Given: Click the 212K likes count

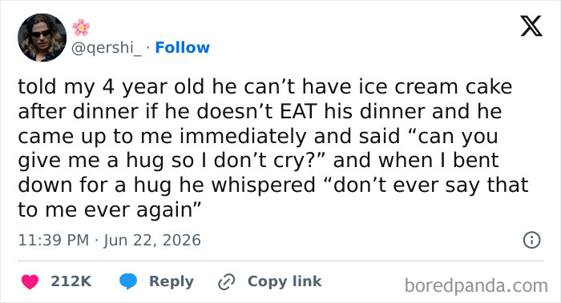Looking at the screenshot, I should point(71,281).
